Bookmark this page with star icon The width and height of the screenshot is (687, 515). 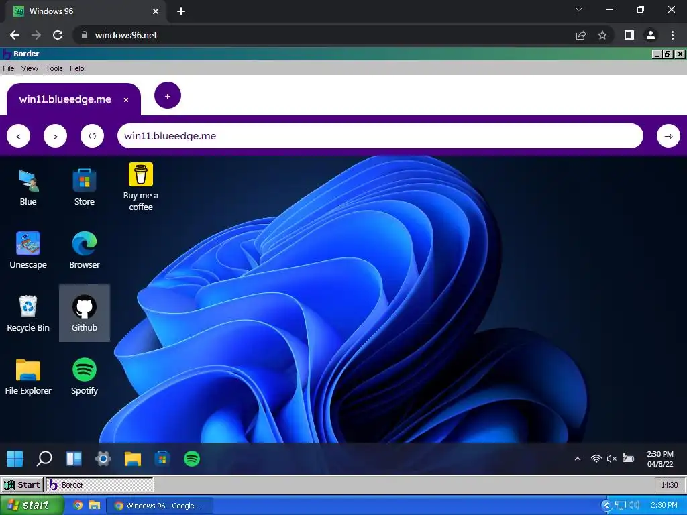tap(602, 35)
